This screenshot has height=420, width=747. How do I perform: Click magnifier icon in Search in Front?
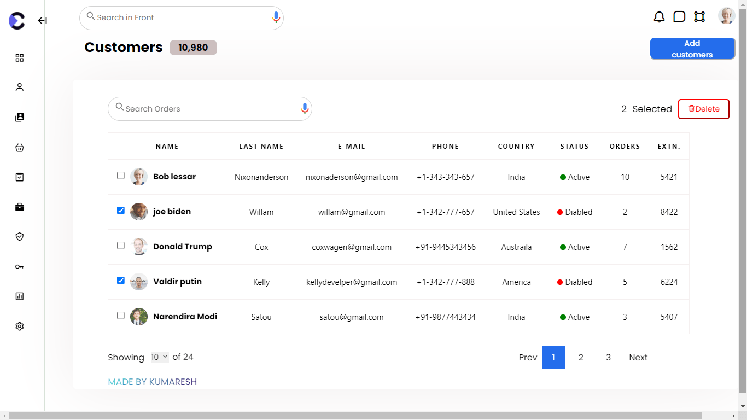(91, 16)
